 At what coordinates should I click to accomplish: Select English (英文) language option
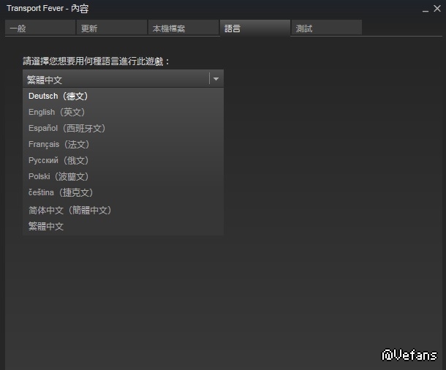coord(123,112)
